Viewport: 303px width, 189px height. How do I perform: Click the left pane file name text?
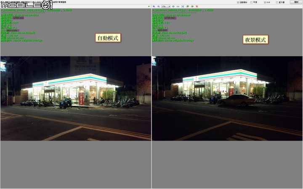pyautogui.click(x=23, y=10)
